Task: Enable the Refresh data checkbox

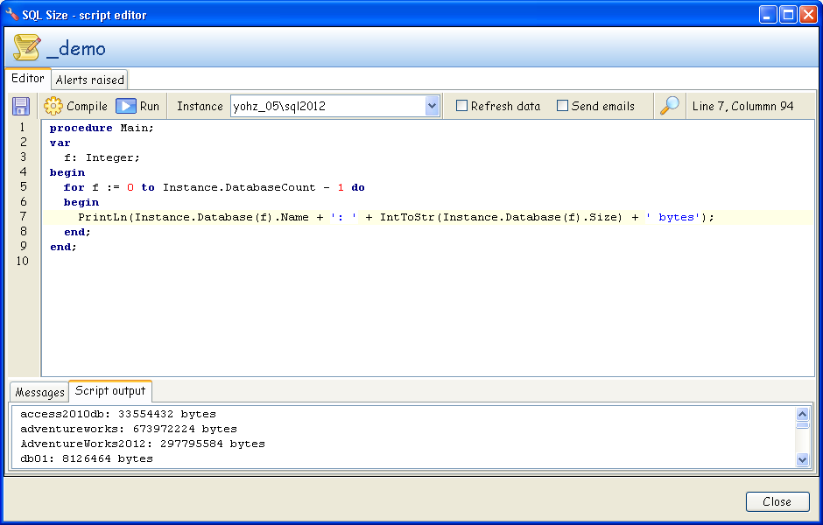Action: tap(461, 106)
